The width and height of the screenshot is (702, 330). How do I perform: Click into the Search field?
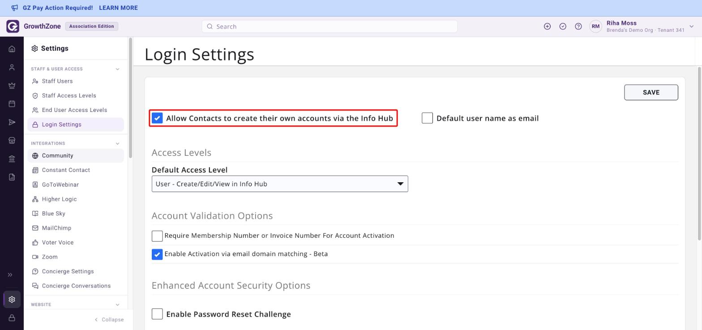coord(330,26)
